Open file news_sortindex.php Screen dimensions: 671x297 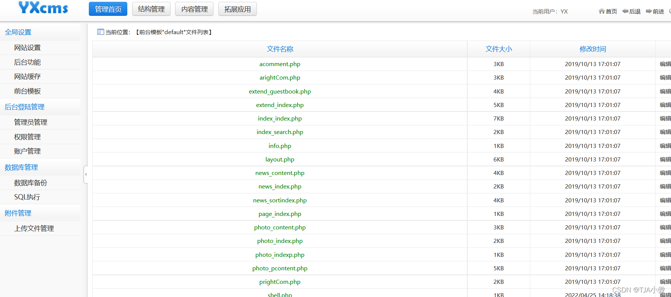pos(280,201)
